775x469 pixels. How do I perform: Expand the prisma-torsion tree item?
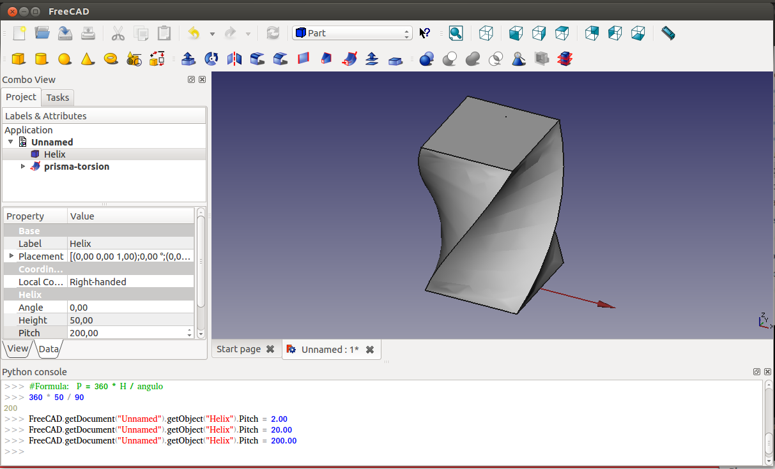click(24, 167)
